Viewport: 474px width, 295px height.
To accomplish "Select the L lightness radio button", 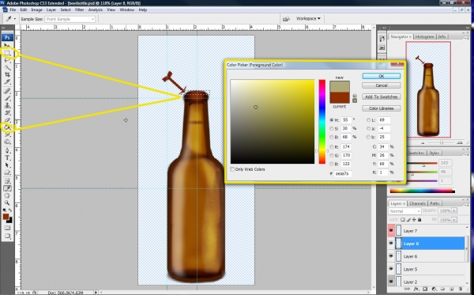I will pos(368,120).
